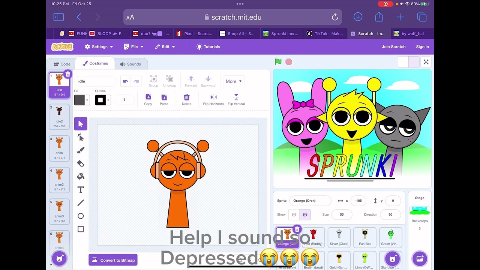Screen dimensions: 480x270
Task: Switch to TikTok browser tab
Action: coord(325,33)
